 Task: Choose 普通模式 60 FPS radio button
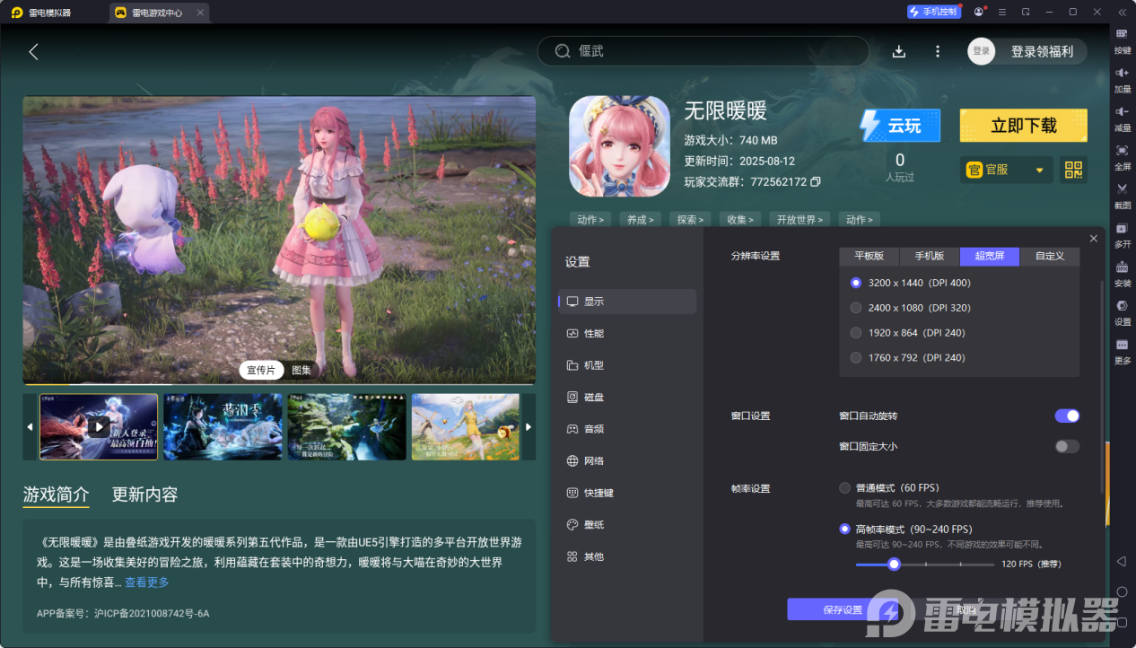click(844, 488)
